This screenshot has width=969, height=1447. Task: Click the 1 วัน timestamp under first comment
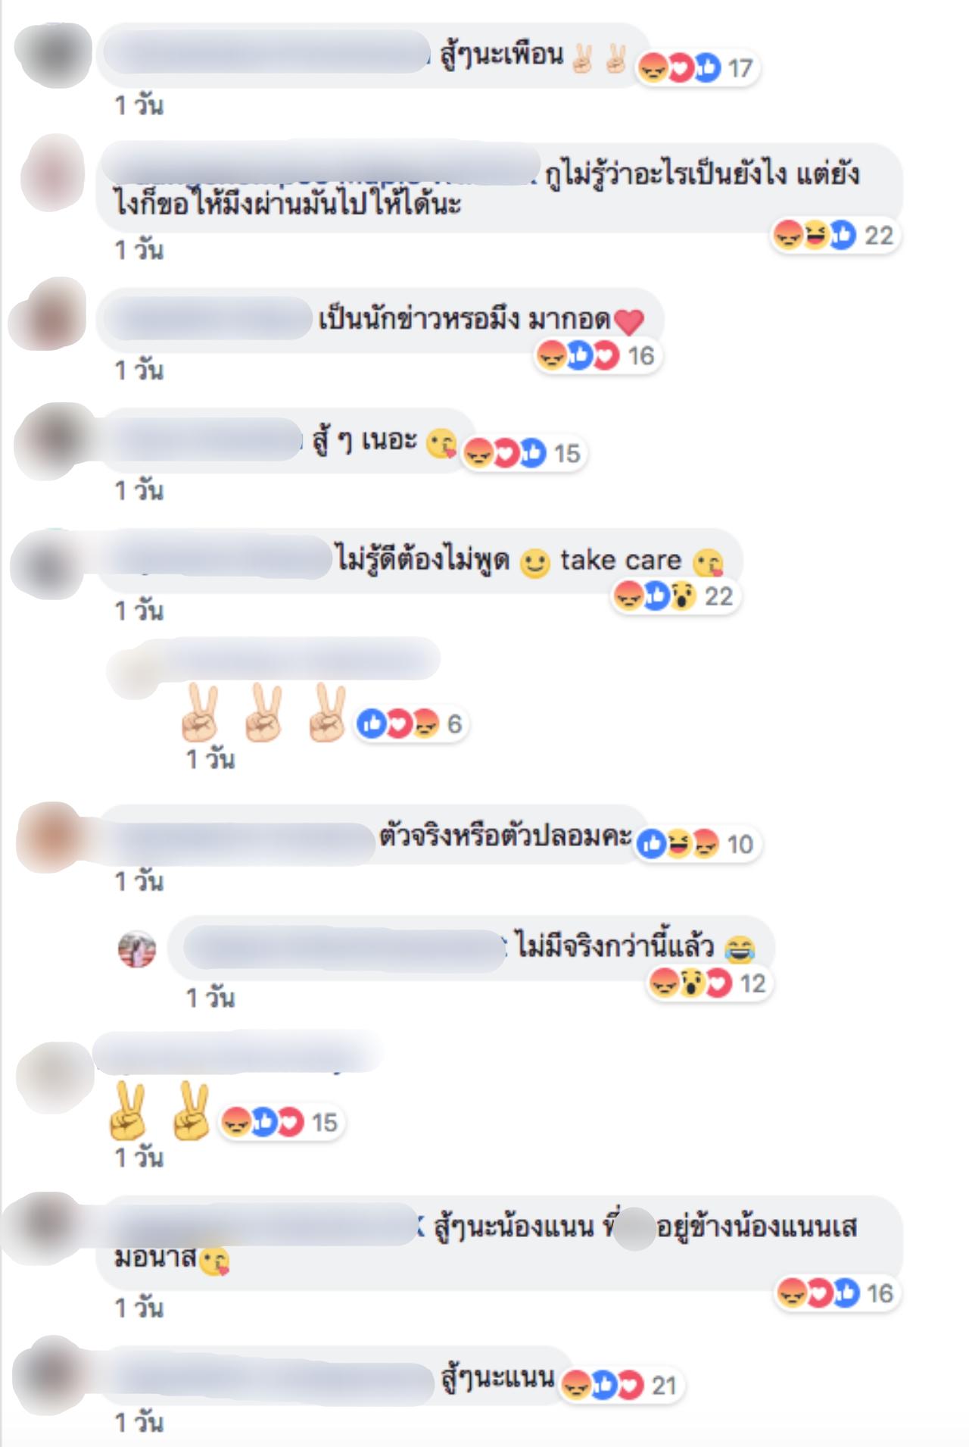[139, 105]
